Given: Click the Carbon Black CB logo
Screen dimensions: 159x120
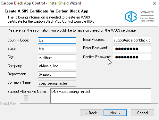Looking at the screenshot, I should pyautogui.click(x=131, y=17).
